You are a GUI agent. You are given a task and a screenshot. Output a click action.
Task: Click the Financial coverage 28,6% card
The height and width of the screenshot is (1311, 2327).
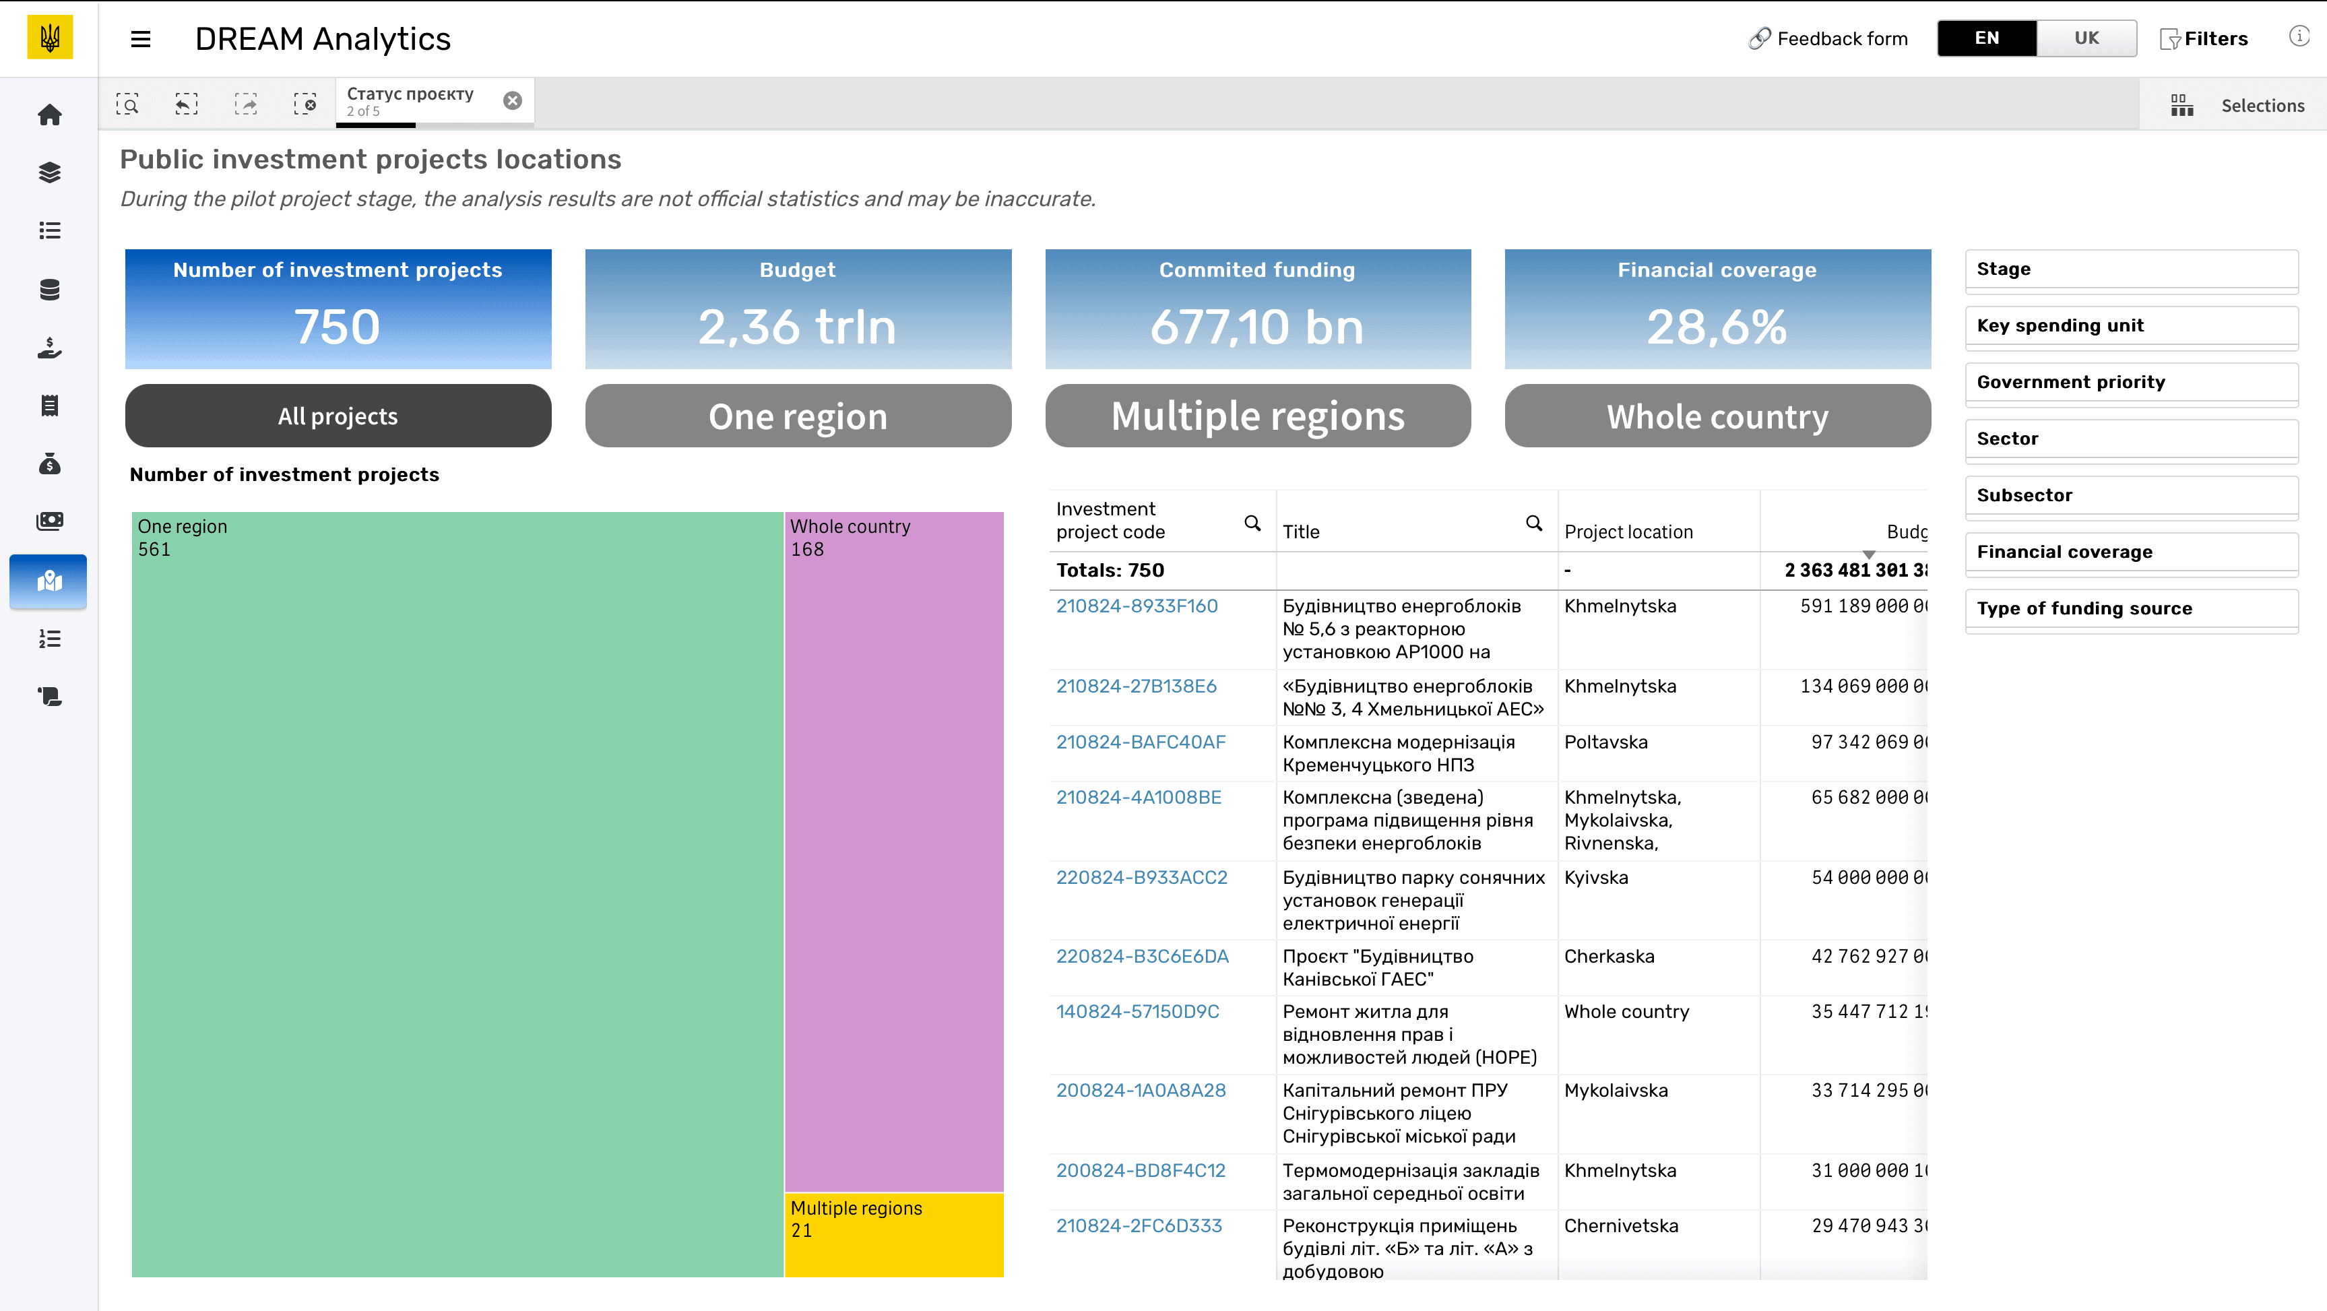1717,309
